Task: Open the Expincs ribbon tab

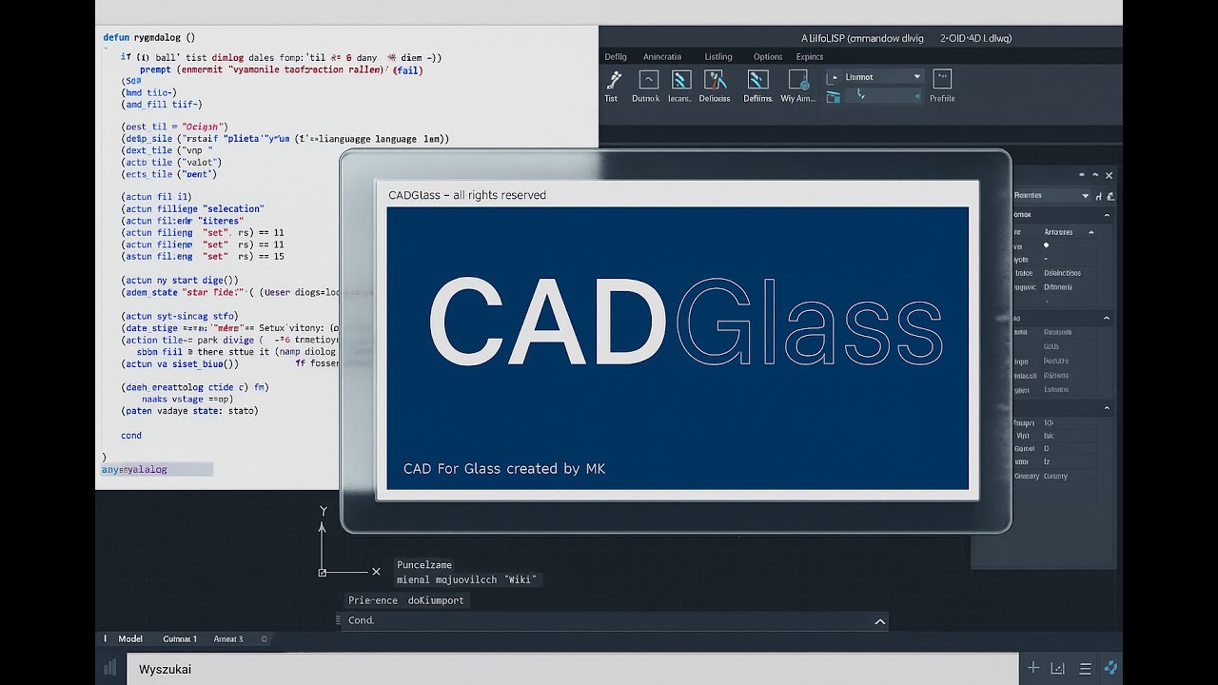Action: click(810, 57)
